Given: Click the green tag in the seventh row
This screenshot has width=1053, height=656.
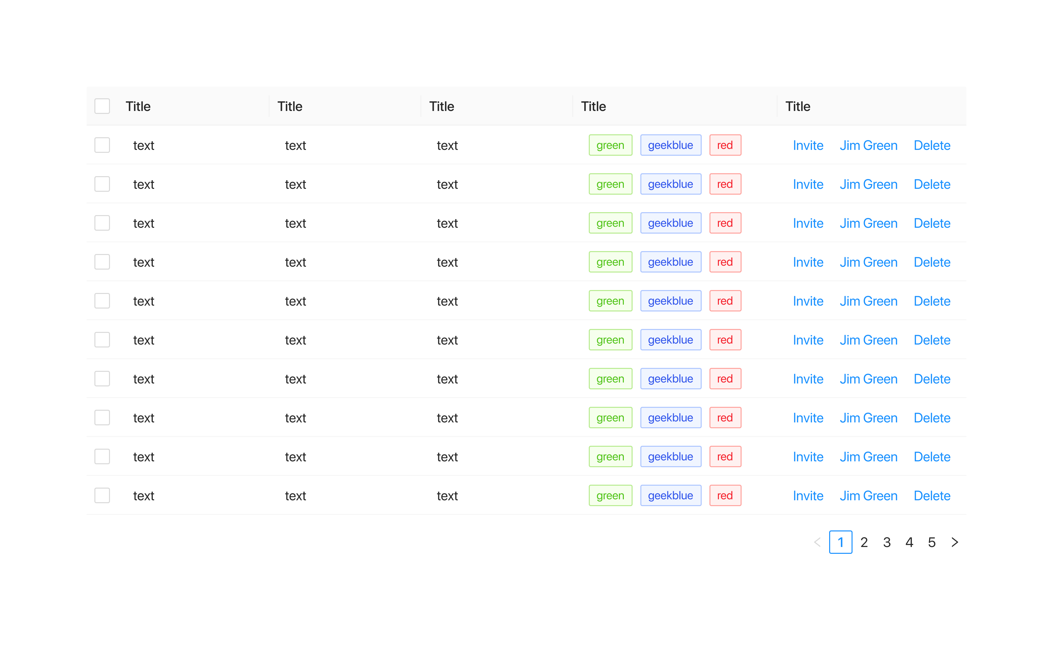Looking at the screenshot, I should tap(610, 378).
